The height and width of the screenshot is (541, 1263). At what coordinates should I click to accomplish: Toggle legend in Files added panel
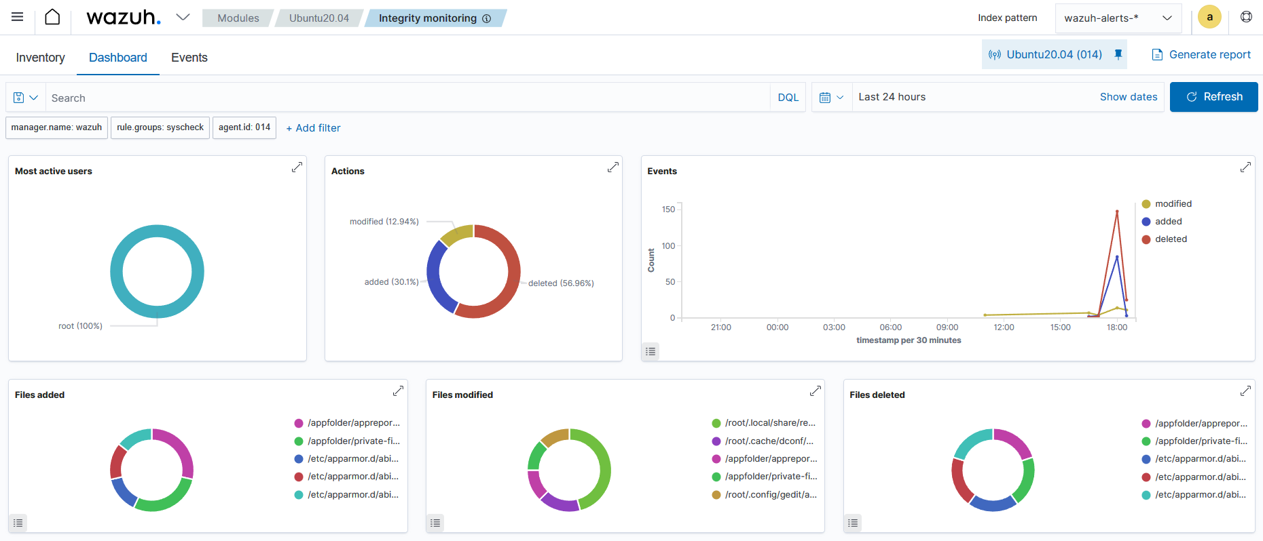(x=18, y=523)
